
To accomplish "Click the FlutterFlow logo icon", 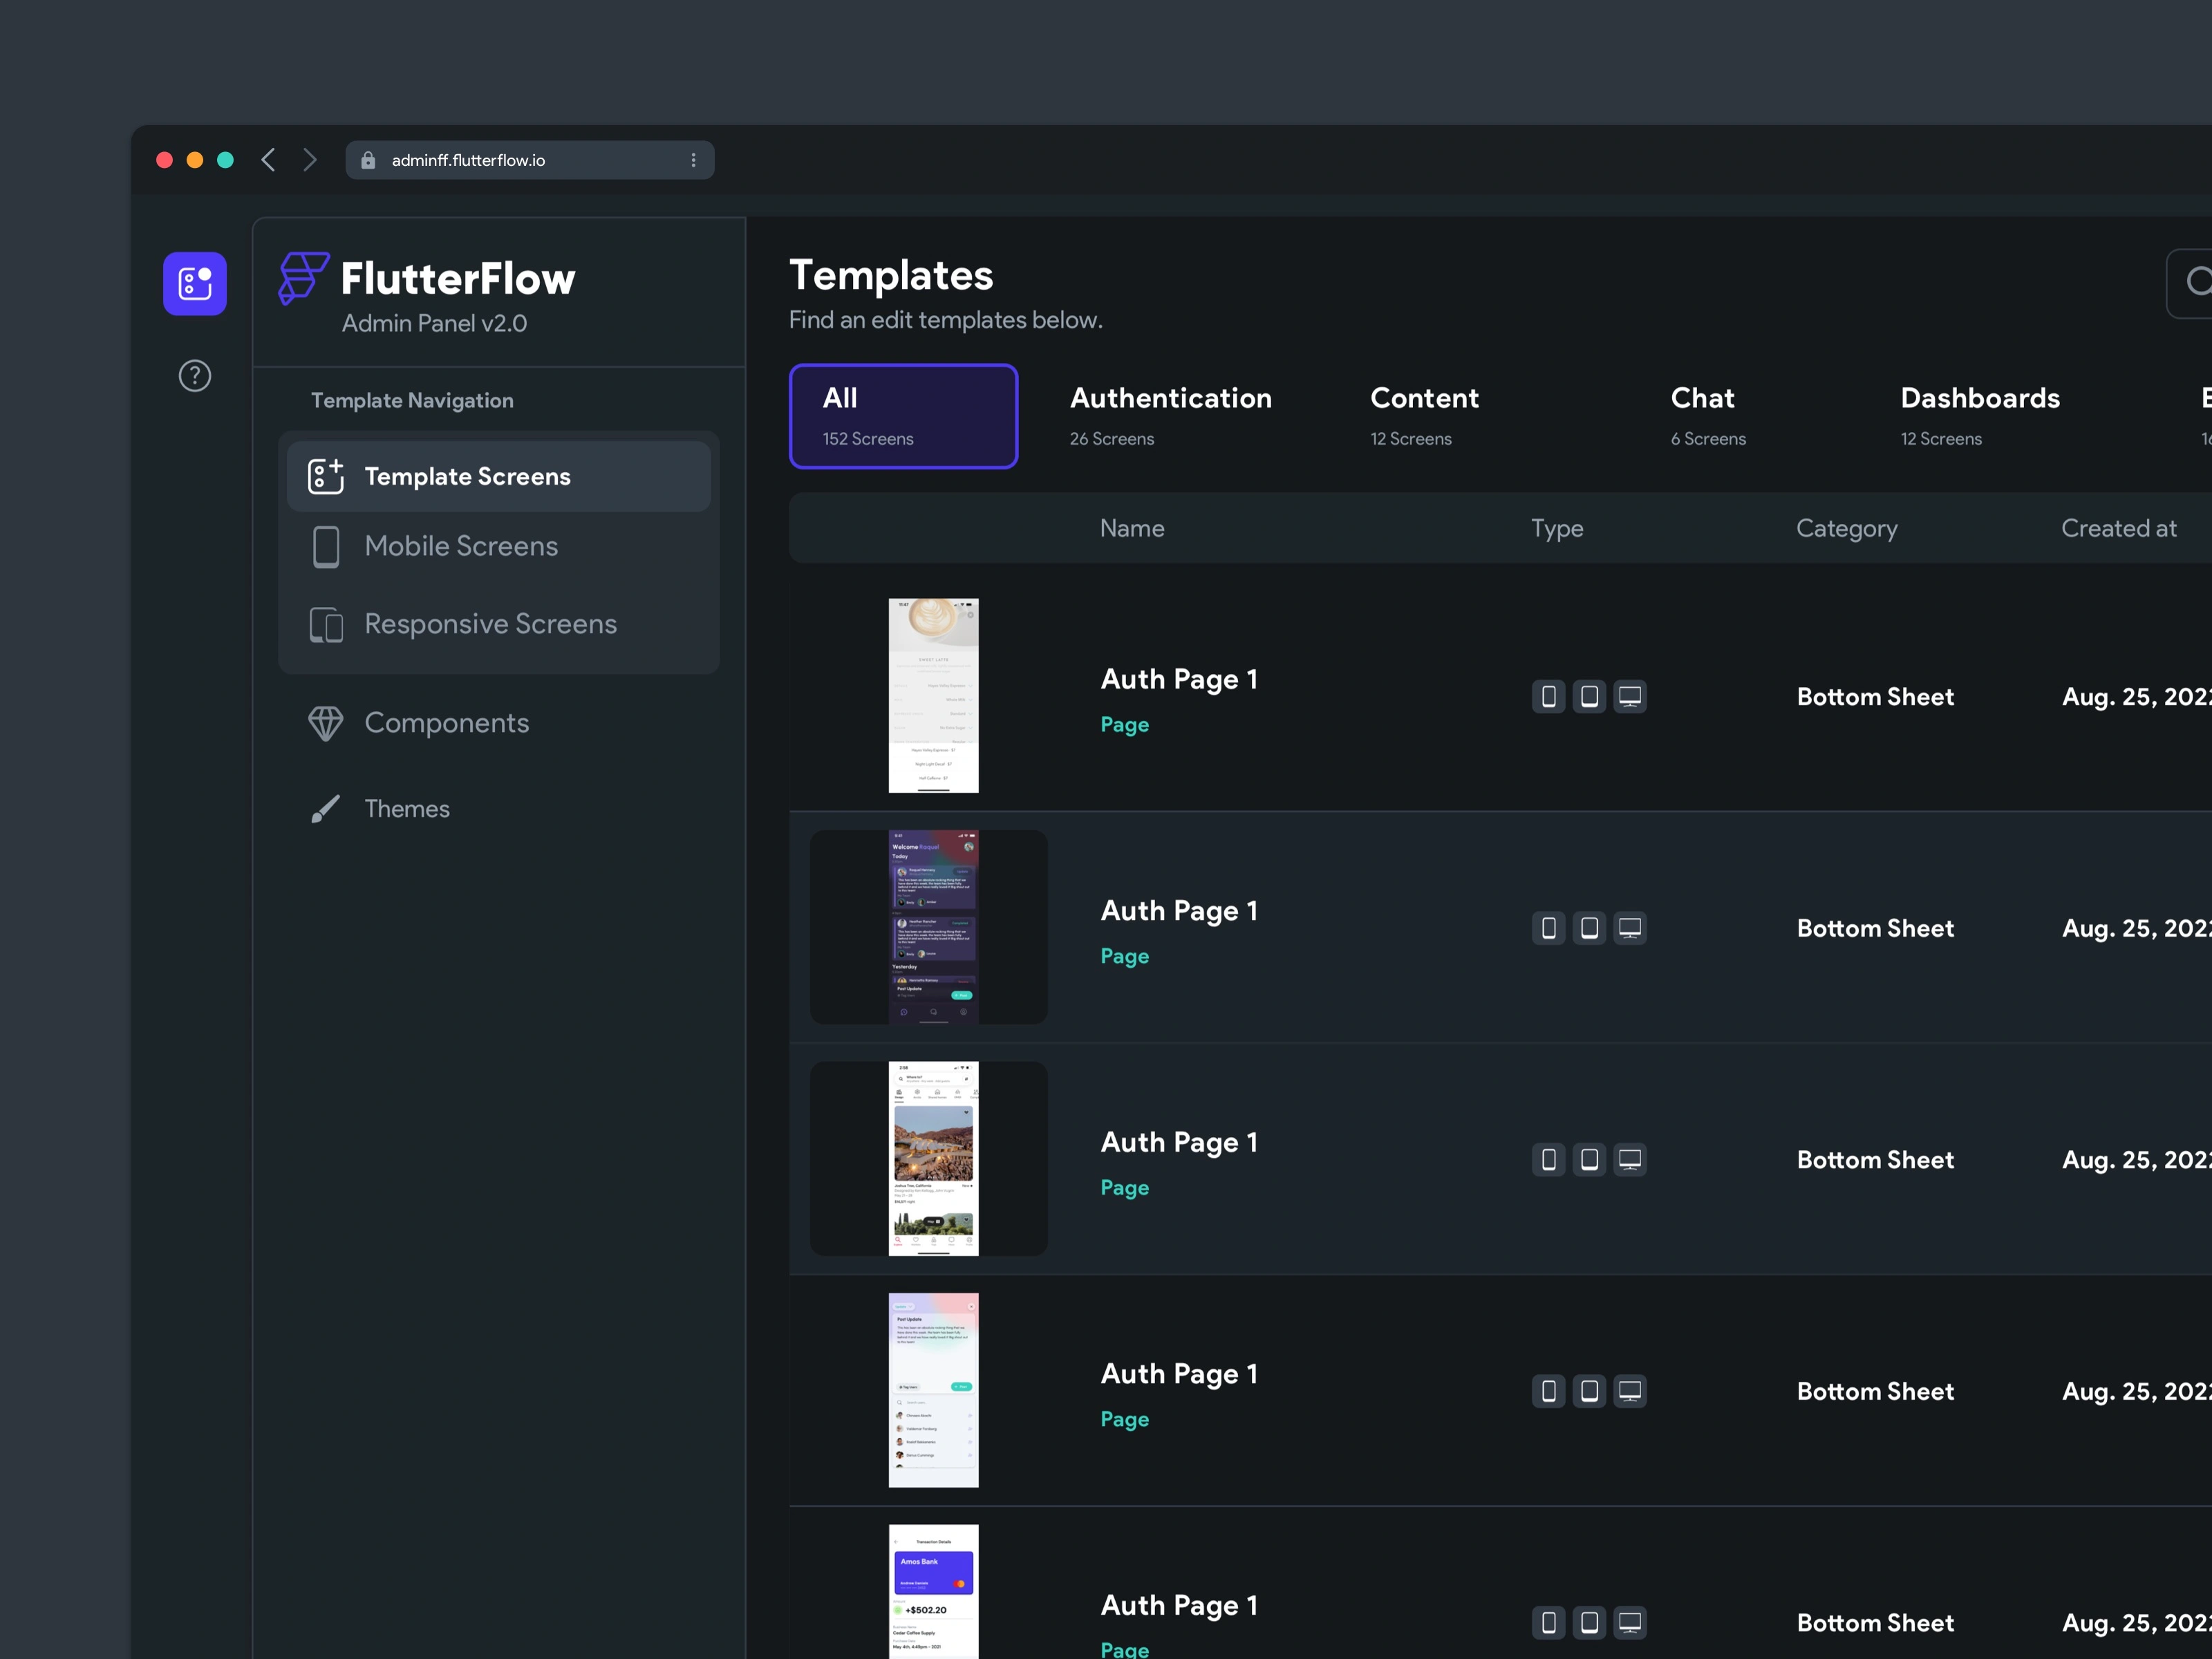I will point(304,278).
